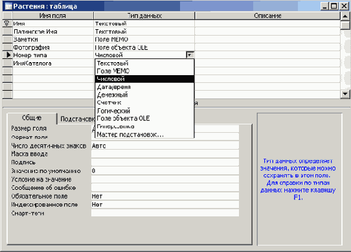Image resolution: width=351 pixels, height=252 pixels.
Task: Select the ИмяКаталога field name cell
Action: 53,63
